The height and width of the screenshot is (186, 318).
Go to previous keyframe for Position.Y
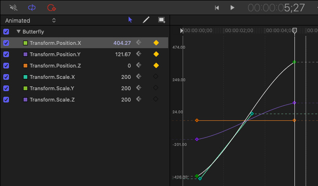pos(139,54)
